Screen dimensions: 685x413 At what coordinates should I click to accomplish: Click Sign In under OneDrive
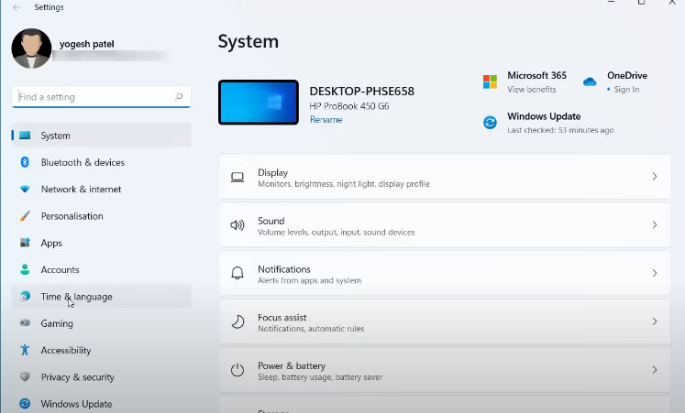(x=627, y=90)
